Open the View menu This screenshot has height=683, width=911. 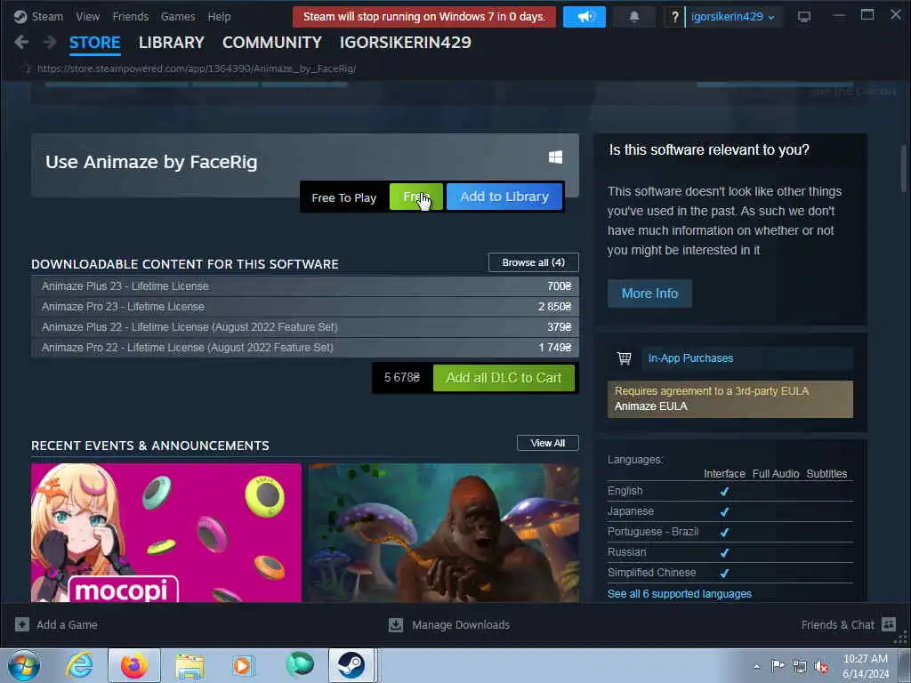pyautogui.click(x=88, y=16)
